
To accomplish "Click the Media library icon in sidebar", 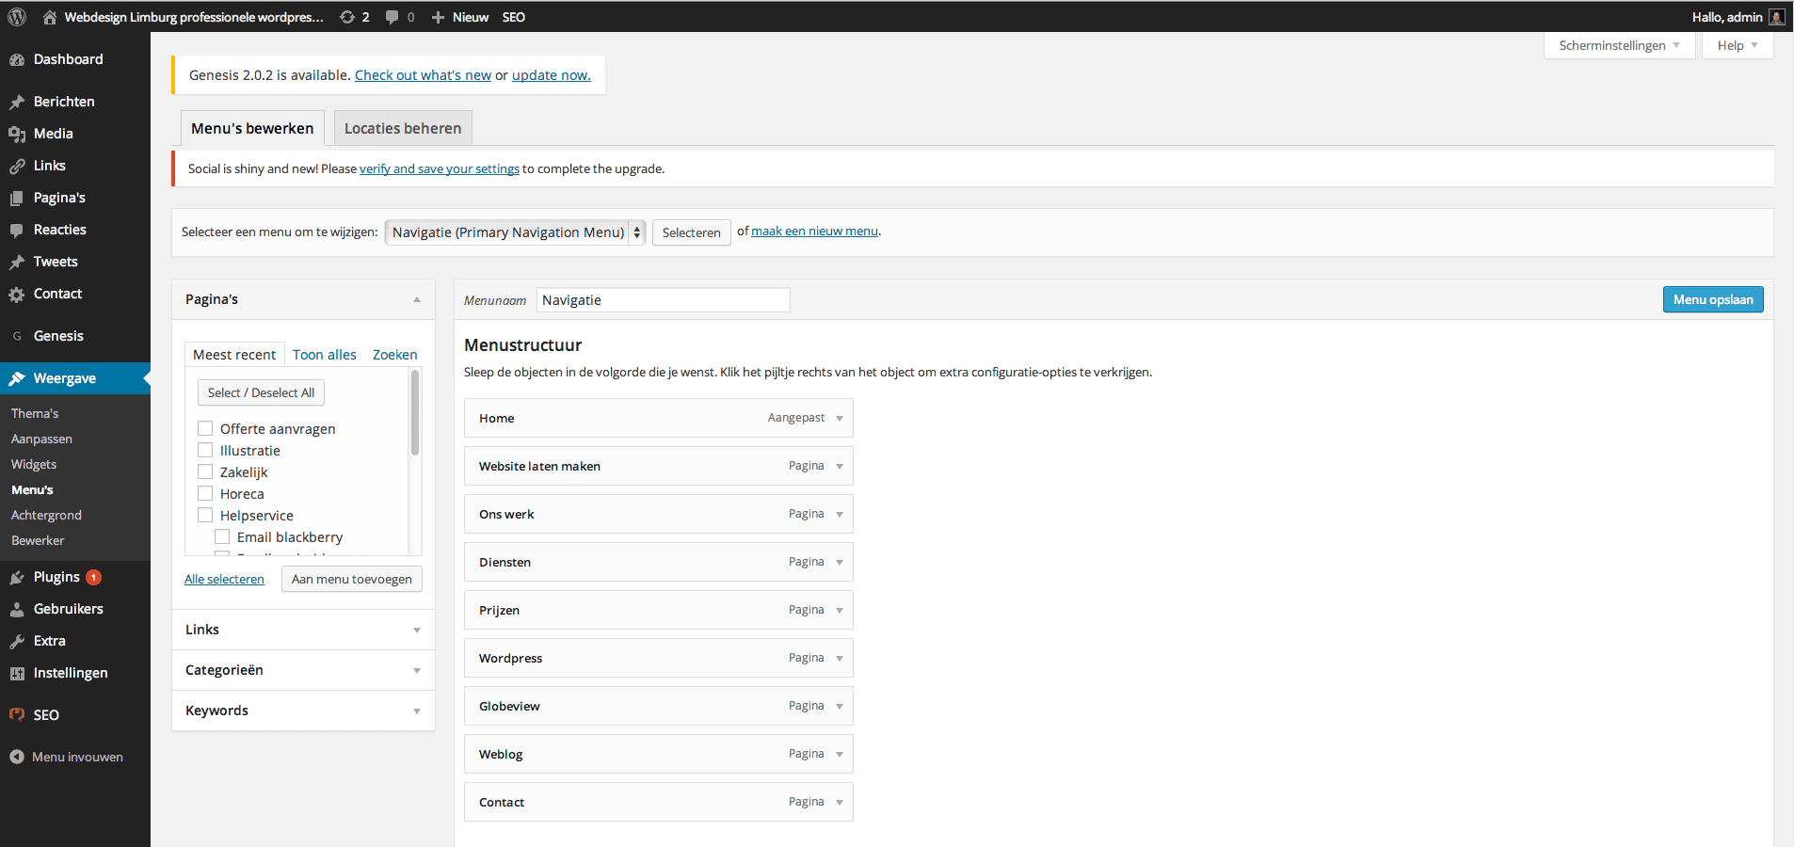I will point(17,134).
